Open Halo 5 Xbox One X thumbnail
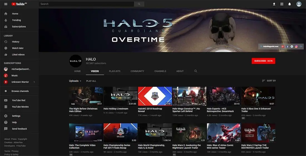This screenshot has width=306, height=156. [x=258, y=96]
